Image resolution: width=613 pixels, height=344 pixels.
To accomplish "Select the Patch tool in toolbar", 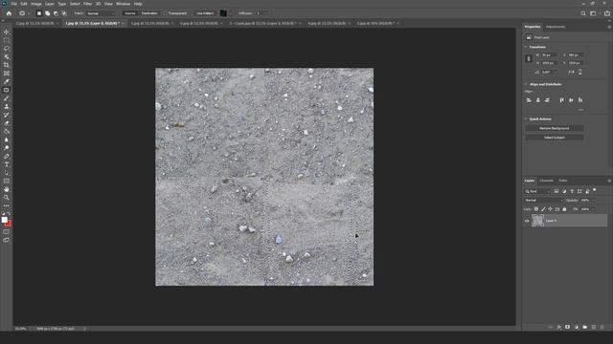I will (x=7, y=90).
